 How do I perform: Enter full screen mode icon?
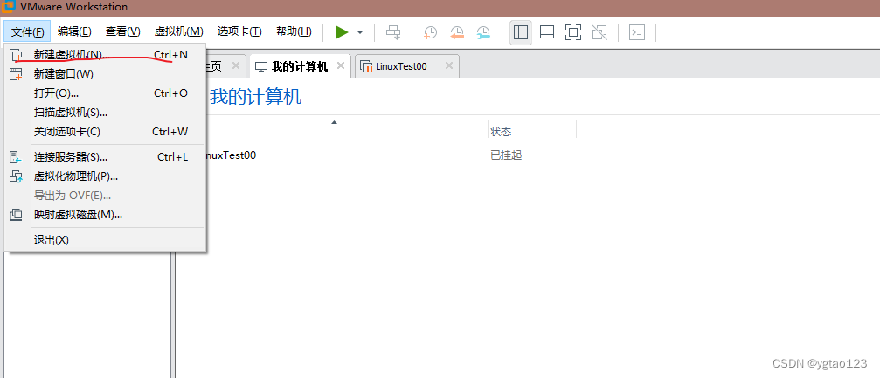(x=573, y=32)
